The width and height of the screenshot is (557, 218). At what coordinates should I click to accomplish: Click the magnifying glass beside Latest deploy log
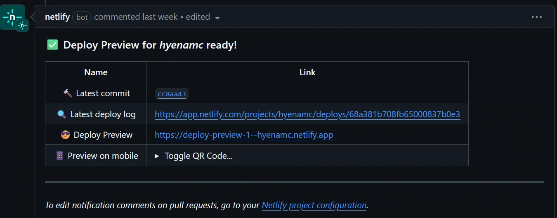(62, 114)
